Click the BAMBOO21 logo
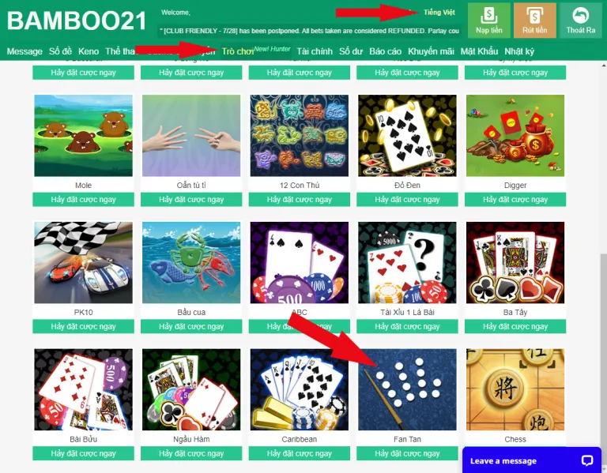 point(77,21)
